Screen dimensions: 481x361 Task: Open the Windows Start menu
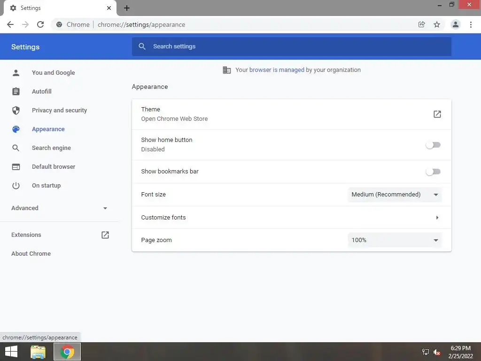click(x=11, y=352)
